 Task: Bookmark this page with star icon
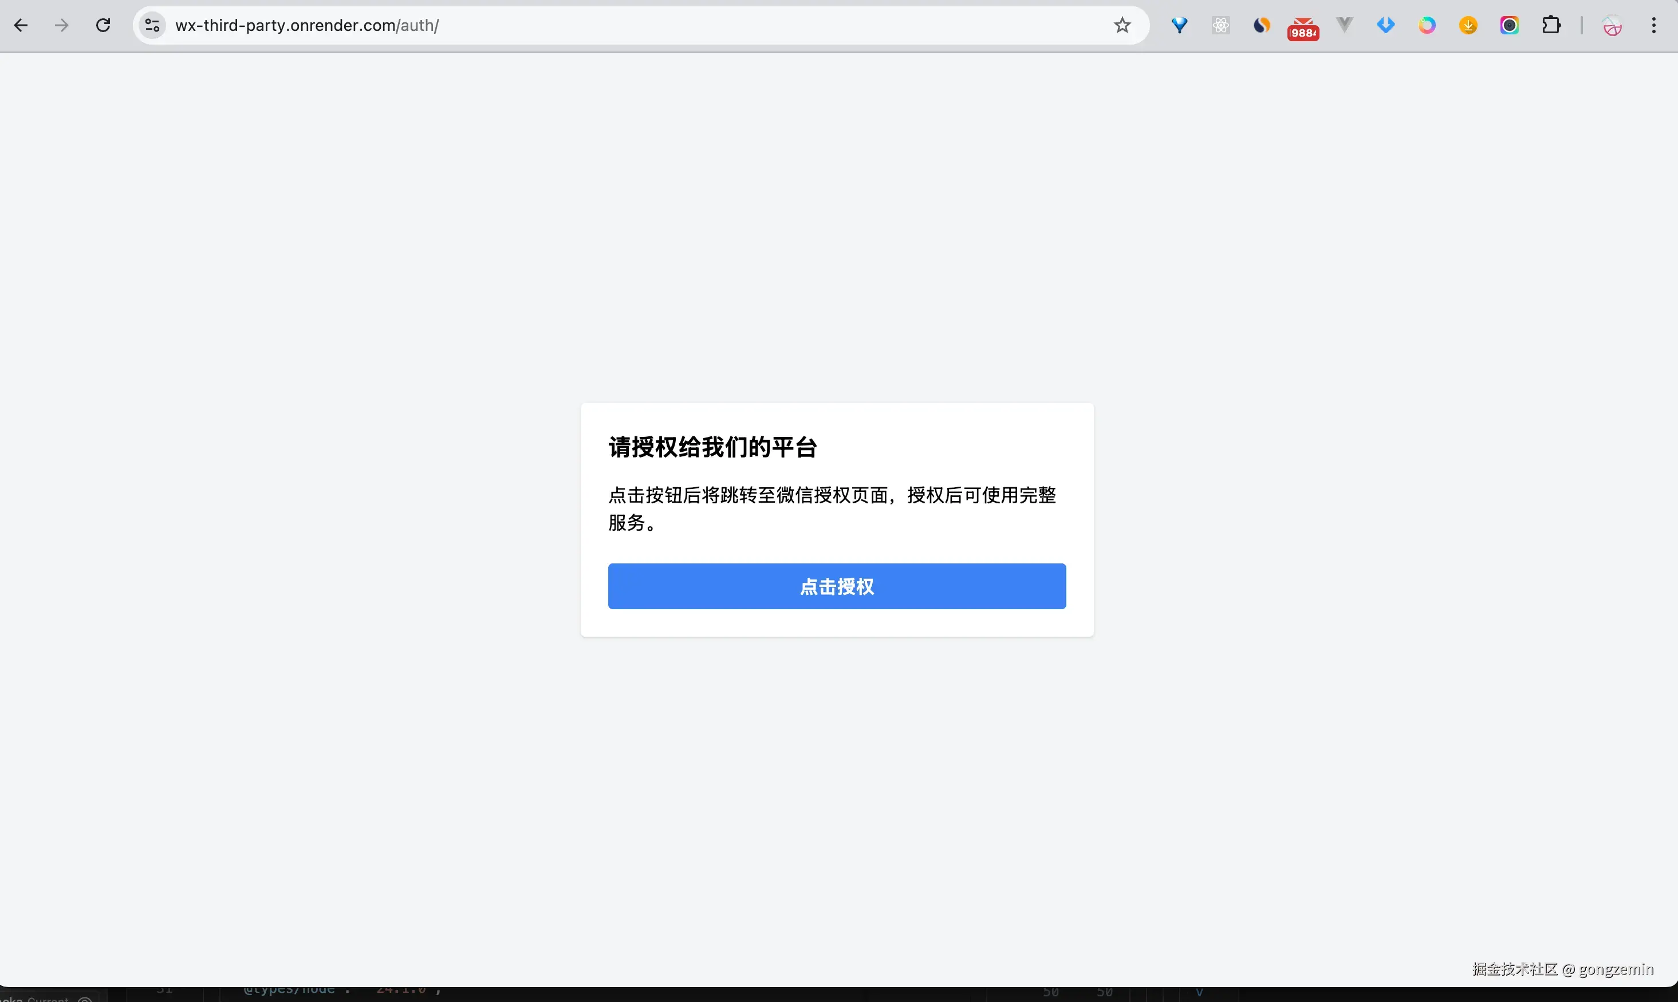pos(1121,26)
